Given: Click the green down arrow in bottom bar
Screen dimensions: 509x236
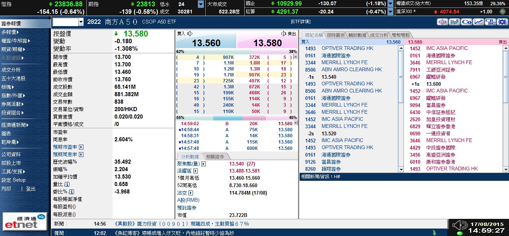Looking at the screenshot, I should 434,233.
